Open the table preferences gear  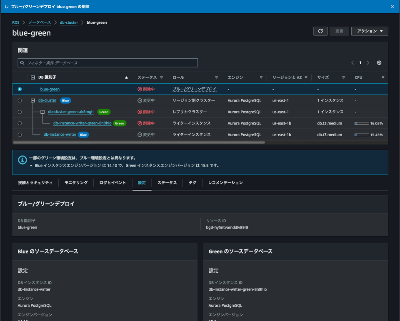tap(379, 62)
